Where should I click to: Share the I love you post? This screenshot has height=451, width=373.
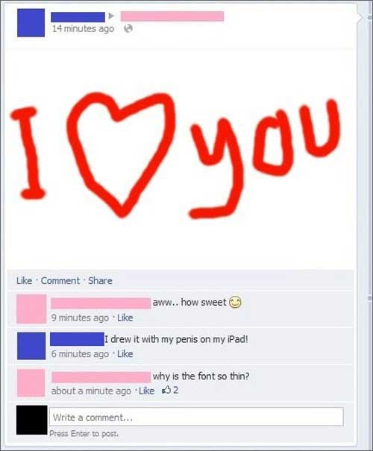(100, 280)
